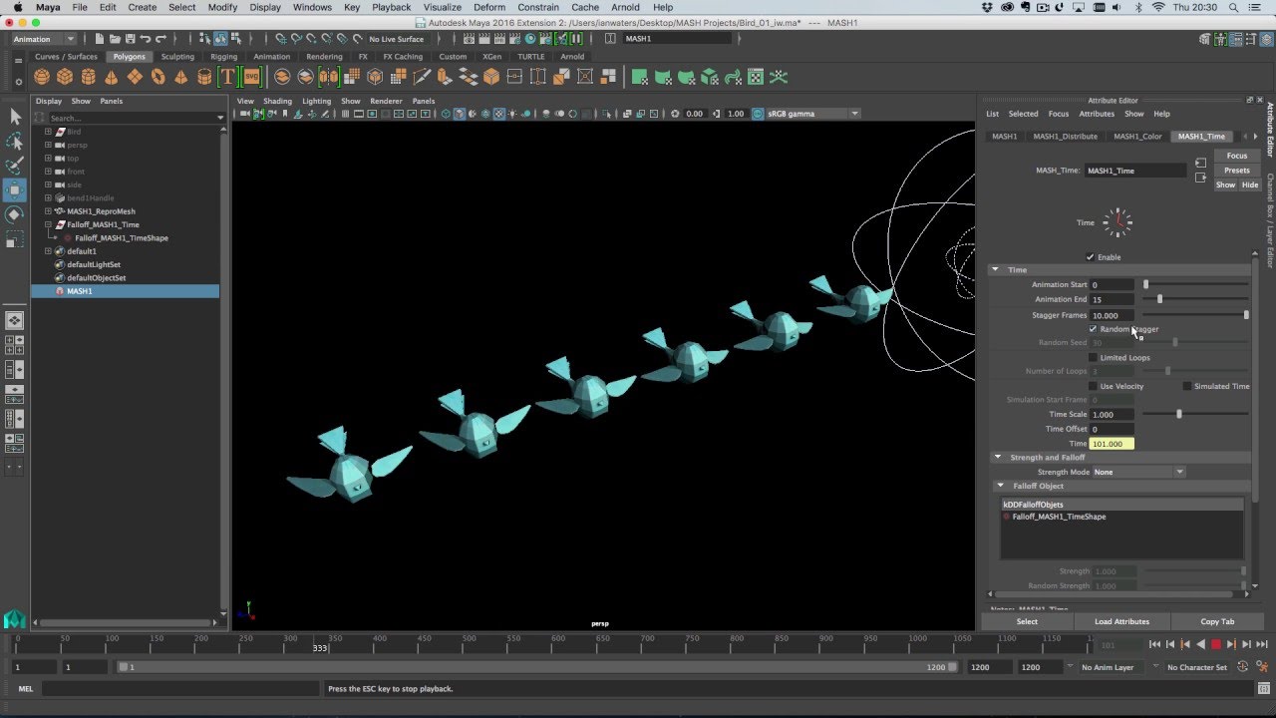The height and width of the screenshot is (718, 1276).
Task: Click the Save Scene disk icon
Action: tap(129, 39)
